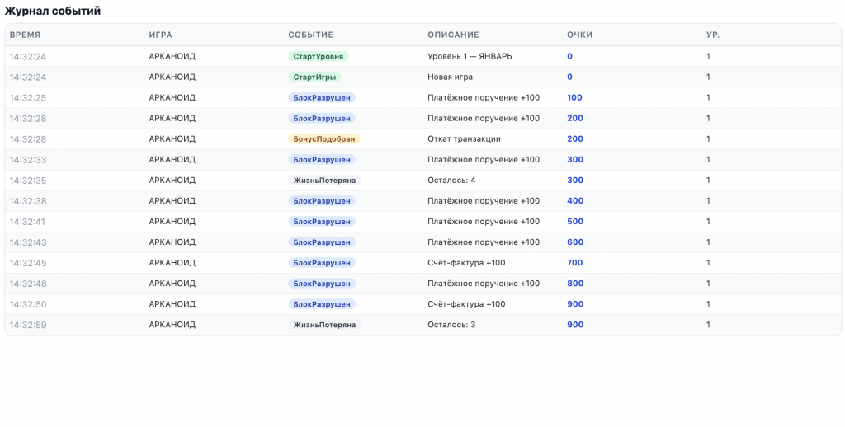The image size is (845, 427).
Task: Click the СтартУровня event badge
Action: pos(319,56)
